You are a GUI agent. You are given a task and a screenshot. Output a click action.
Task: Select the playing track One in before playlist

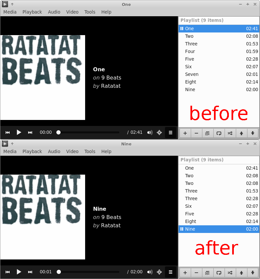tap(219, 28)
